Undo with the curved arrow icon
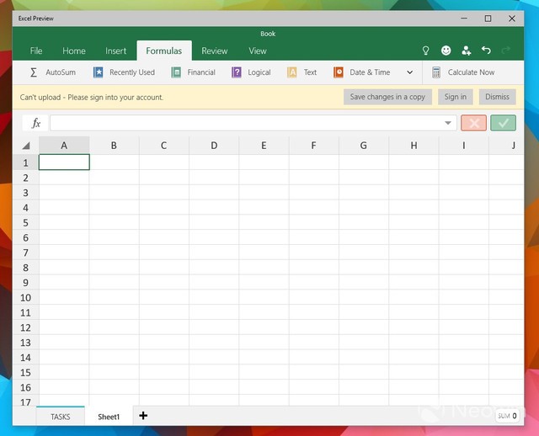The width and height of the screenshot is (539, 436). coord(486,51)
